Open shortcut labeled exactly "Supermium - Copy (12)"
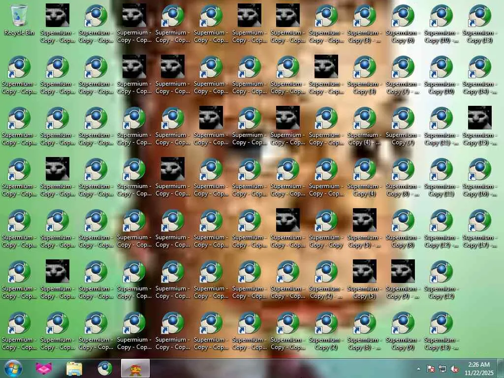Screen dimensions: 504x378 pos(441,279)
